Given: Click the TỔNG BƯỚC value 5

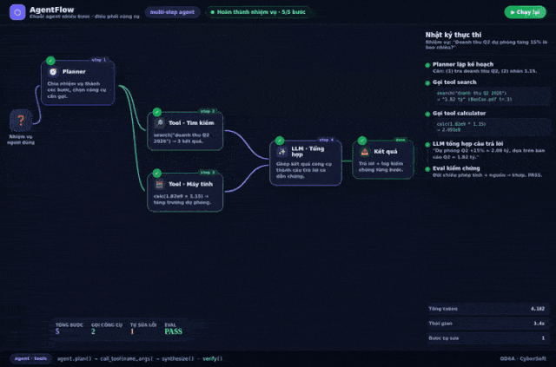Looking at the screenshot, I should (57, 331).
